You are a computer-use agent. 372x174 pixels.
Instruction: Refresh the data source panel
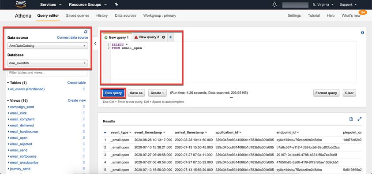(x=86, y=32)
